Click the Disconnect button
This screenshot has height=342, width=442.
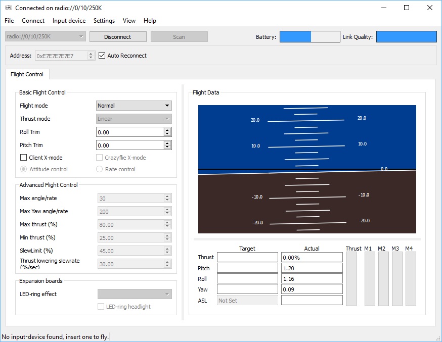coord(118,37)
